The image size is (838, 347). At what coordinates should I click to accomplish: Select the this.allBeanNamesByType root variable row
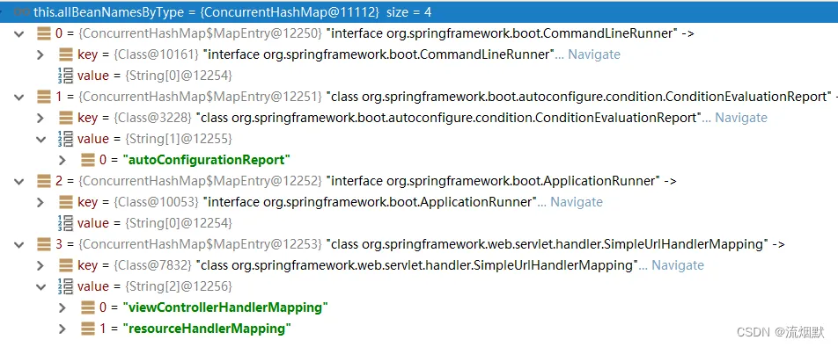[419, 11]
